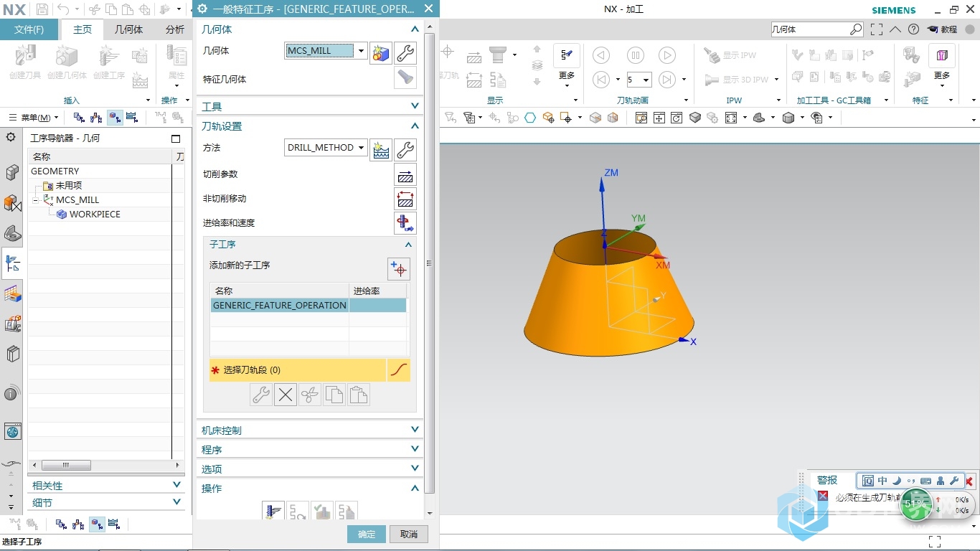Click the 选择刀轨段 (0) selection field

tap(298, 370)
